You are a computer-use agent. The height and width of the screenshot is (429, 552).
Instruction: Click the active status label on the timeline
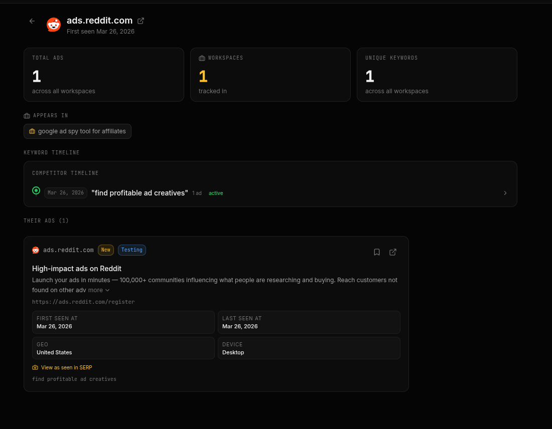click(216, 193)
